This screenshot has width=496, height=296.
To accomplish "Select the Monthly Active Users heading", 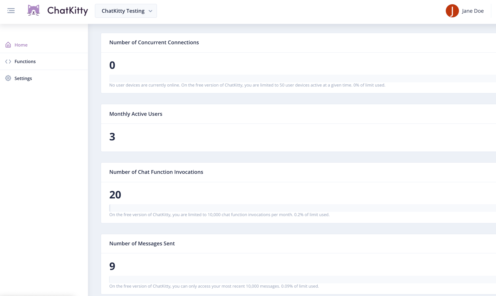I will pos(136,114).
